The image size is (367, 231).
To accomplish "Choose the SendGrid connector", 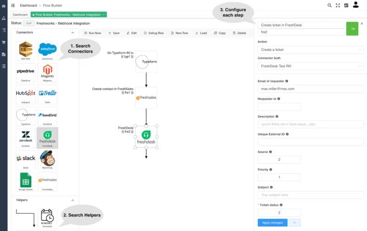I will coord(47,116).
